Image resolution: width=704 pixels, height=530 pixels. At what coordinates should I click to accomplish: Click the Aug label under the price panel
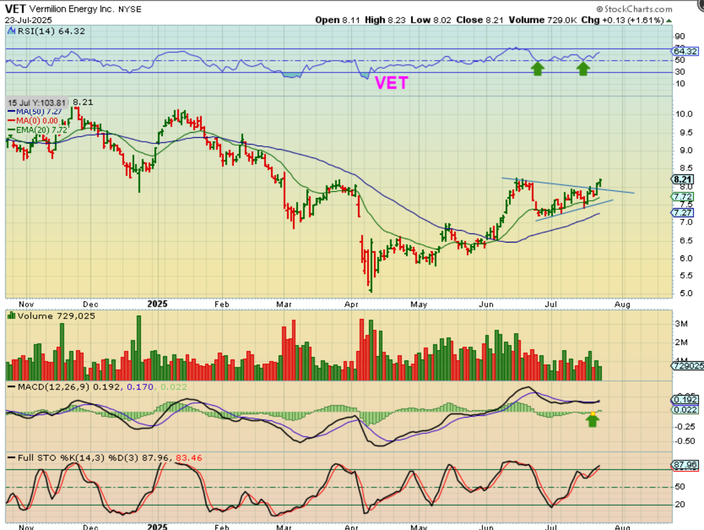[622, 303]
